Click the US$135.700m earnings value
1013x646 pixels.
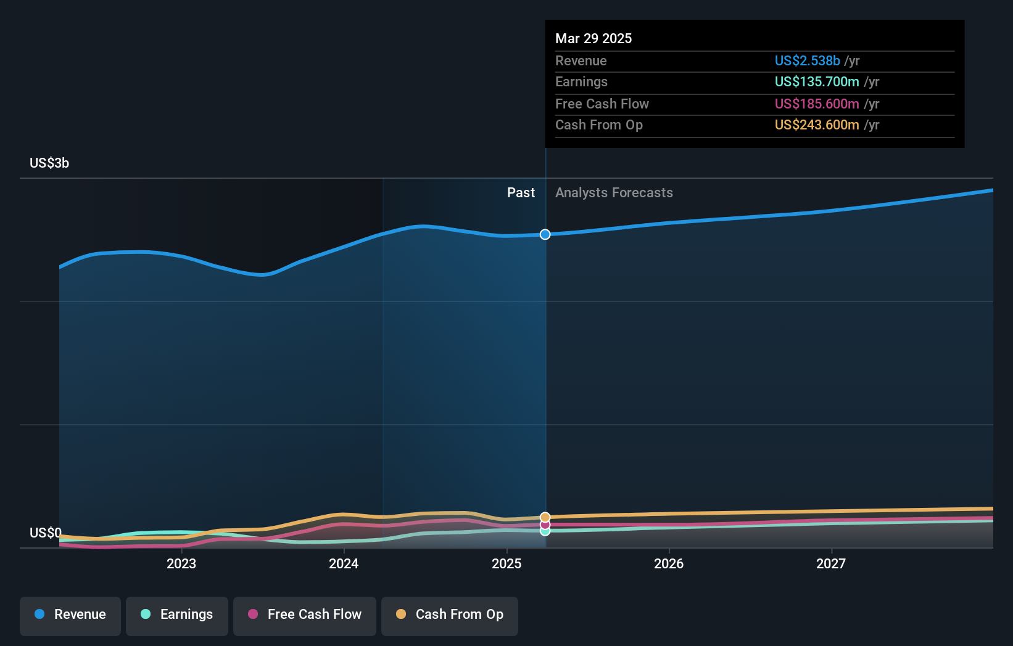[x=817, y=81]
